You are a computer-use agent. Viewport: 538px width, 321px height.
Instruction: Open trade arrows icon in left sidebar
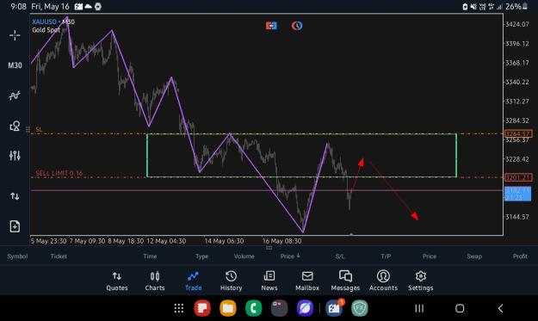pos(15,196)
